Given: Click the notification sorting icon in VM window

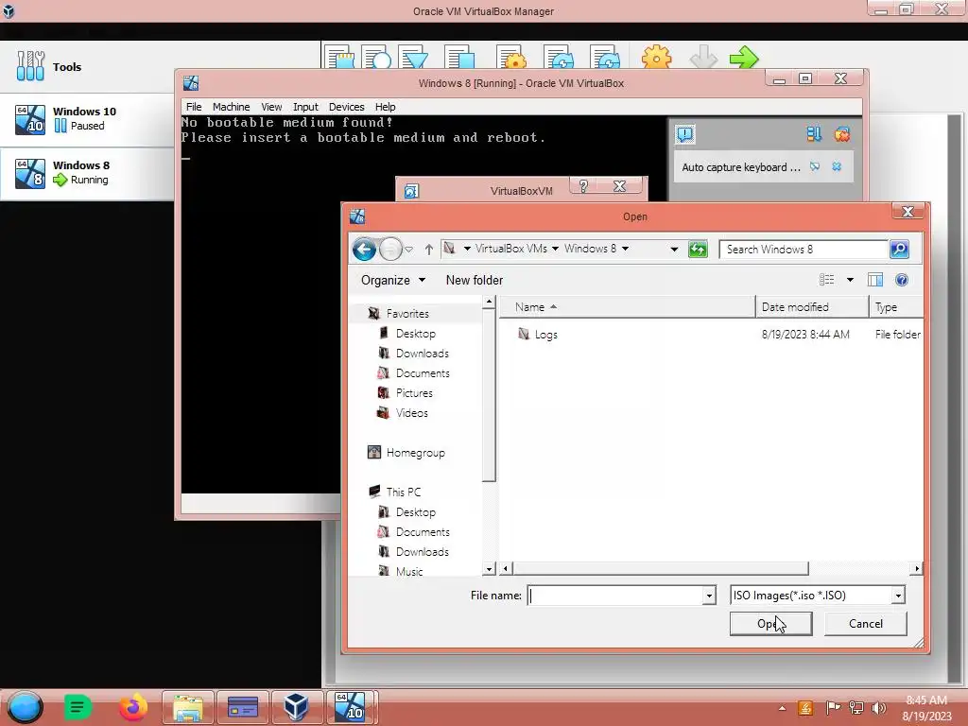Looking at the screenshot, I should [814, 134].
